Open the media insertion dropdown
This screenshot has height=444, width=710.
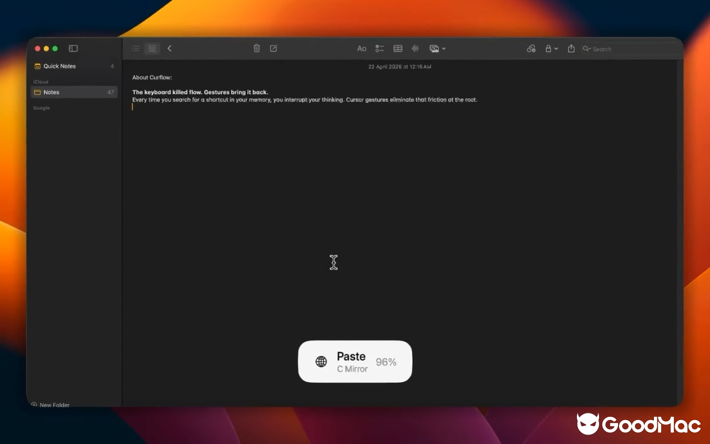(x=437, y=48)
